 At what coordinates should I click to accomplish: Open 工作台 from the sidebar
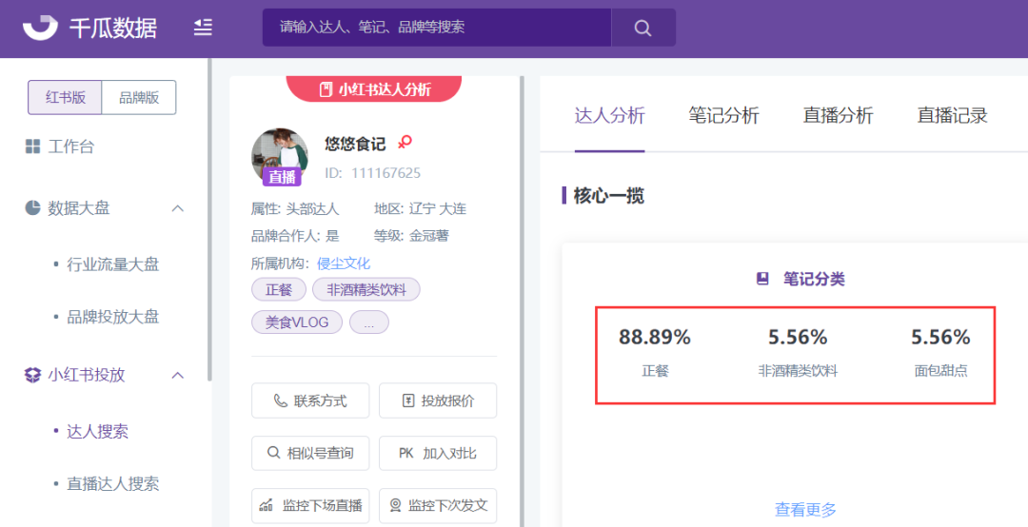[70, 146]
